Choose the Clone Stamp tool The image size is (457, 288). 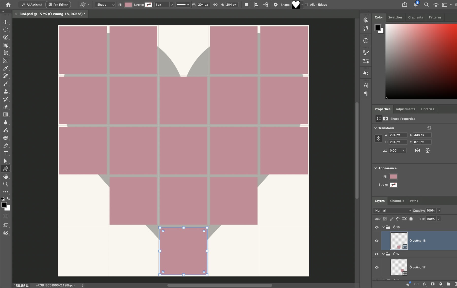coord(6,91)
